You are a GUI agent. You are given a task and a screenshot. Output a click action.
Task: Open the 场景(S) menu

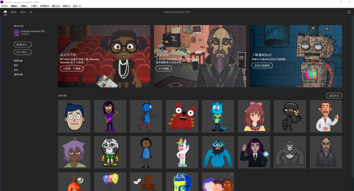click(24, 6)
